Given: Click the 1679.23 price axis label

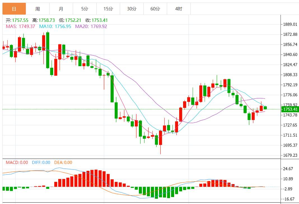Looking at the screenshot, I should 290,155.
